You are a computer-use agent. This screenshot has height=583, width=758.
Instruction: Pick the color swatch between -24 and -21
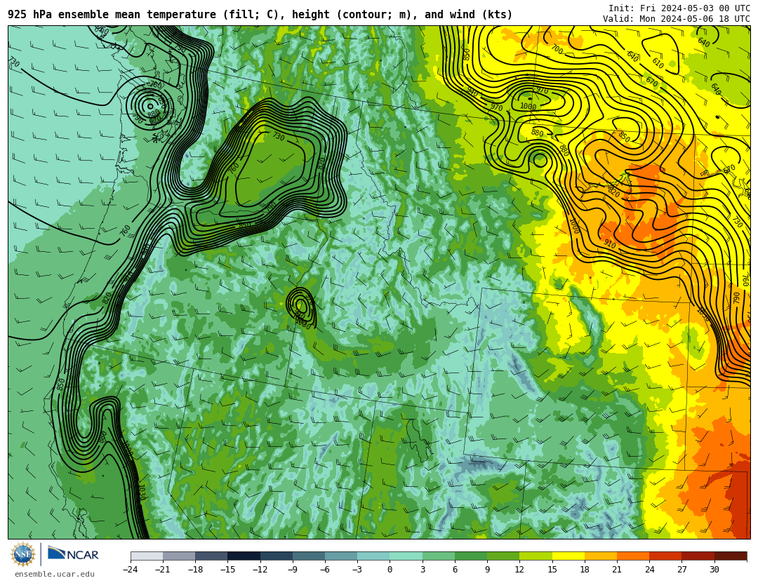point(147,556)
